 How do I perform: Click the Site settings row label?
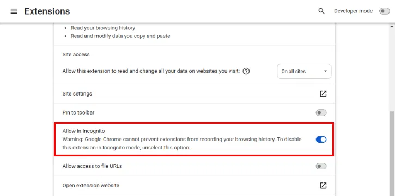point(77,93)
